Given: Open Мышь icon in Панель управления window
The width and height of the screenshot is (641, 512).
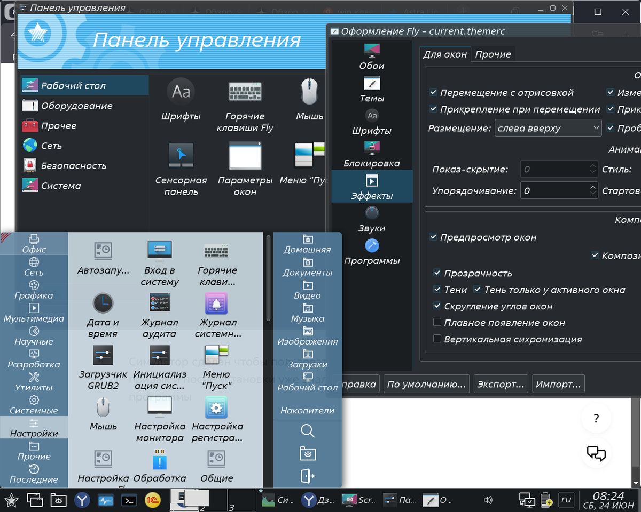Looking at the screenshot, I should [310, 100].
